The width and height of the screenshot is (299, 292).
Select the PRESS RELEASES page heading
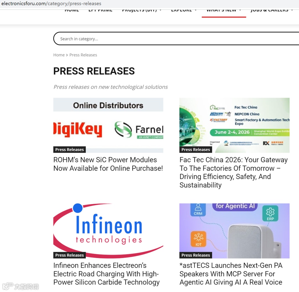tap(94, 71)
